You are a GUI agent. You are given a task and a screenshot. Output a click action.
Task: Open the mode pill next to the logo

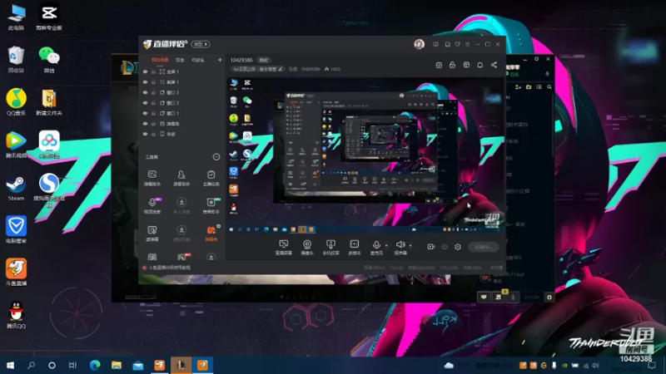201,44
